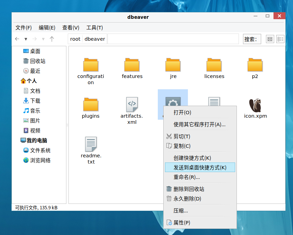Select the readme.txt file icon
This screenshot has width=293, height=235.
(91, 144)
